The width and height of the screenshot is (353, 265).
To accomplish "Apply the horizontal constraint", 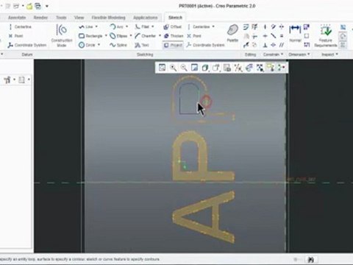I will 265,36.
